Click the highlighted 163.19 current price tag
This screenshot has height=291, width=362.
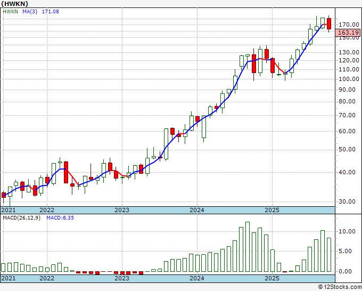tap(348, 32)
